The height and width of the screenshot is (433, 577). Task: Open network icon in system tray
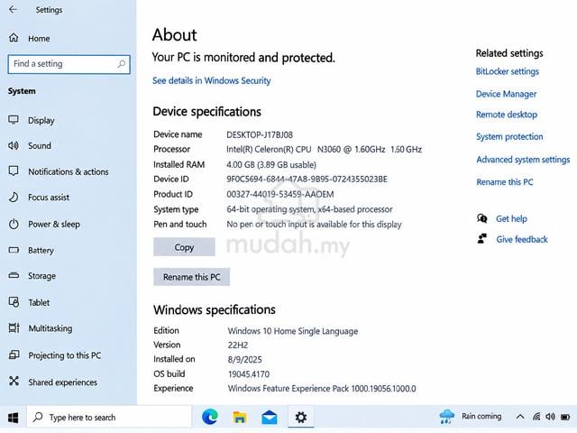pyautogui.click(x=536, y=417)
